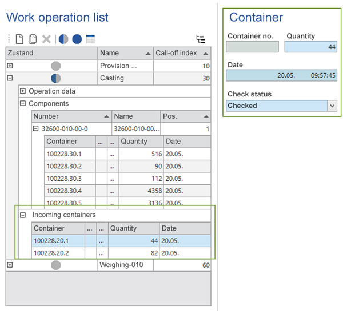
Task: Click the Weighing-010 name cell
Action: (x=126, y=265)
